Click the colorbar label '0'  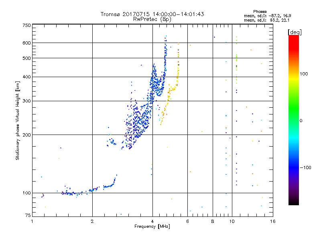pyautogui.click(x=301, y=121)
